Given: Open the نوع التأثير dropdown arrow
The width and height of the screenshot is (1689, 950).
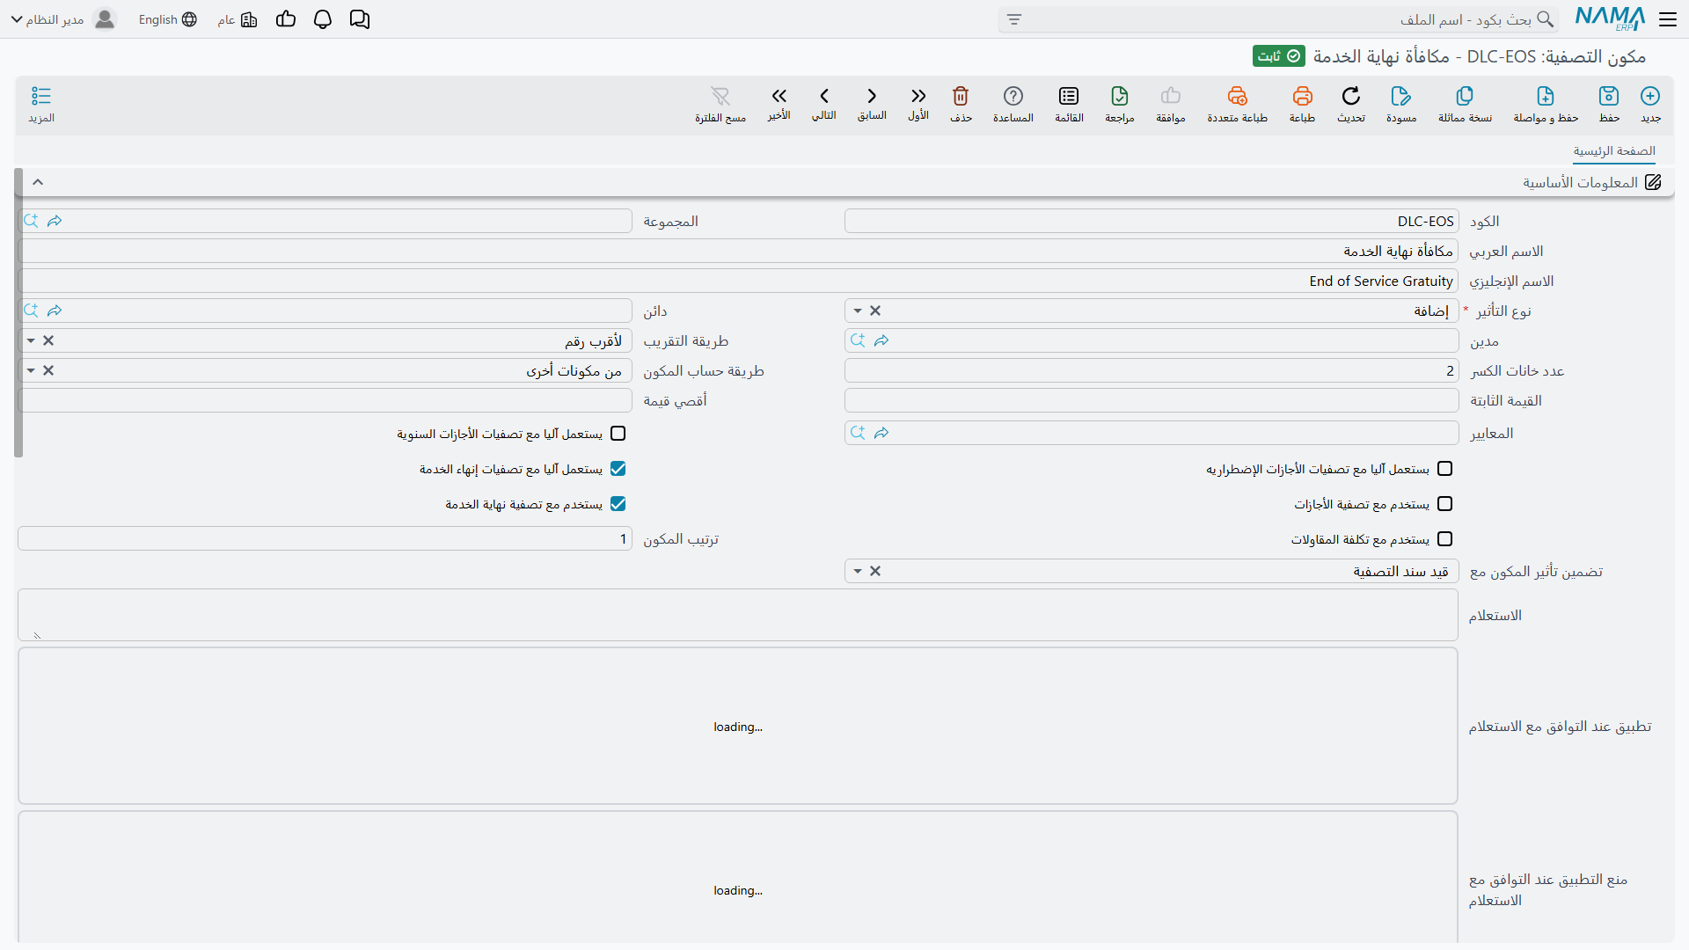Looking at the screenshot, I should 858,311.
